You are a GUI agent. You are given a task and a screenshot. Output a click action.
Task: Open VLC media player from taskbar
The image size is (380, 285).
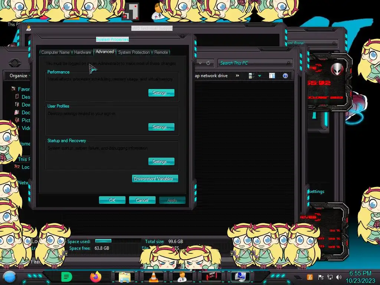[x=153, y=277]
